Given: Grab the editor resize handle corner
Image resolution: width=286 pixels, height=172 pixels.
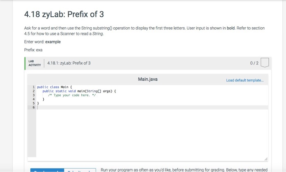Looking at the screenshot, I should [267, 159].
